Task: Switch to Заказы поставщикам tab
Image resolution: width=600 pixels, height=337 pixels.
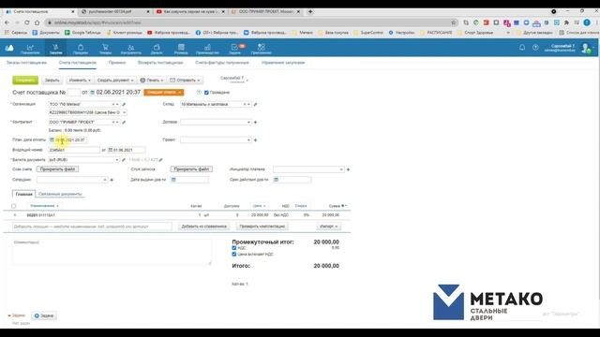Action: coord(26,63)
